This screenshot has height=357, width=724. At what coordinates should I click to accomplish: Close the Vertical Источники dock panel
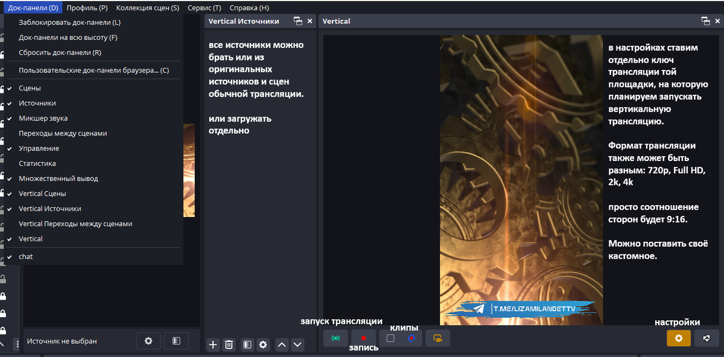[x=310, y=21]
